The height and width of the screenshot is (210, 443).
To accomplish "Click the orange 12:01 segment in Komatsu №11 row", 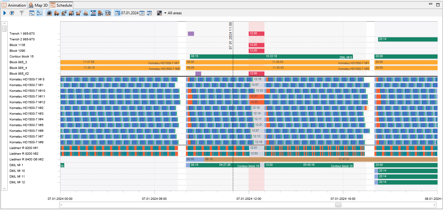I will coord(257,97).
